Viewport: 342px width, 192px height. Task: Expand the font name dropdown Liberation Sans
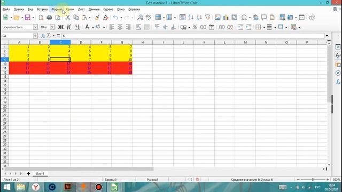click(x=35, y=27)
